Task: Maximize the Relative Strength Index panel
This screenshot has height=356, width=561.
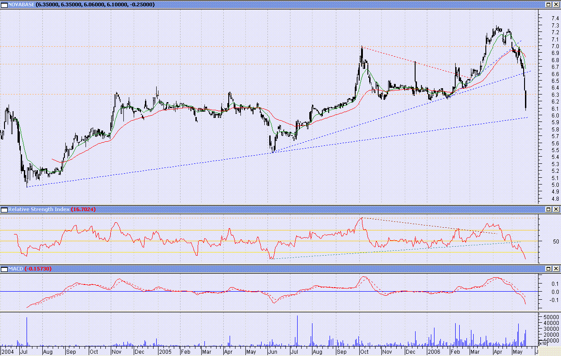Action: (x=548, y=210)
